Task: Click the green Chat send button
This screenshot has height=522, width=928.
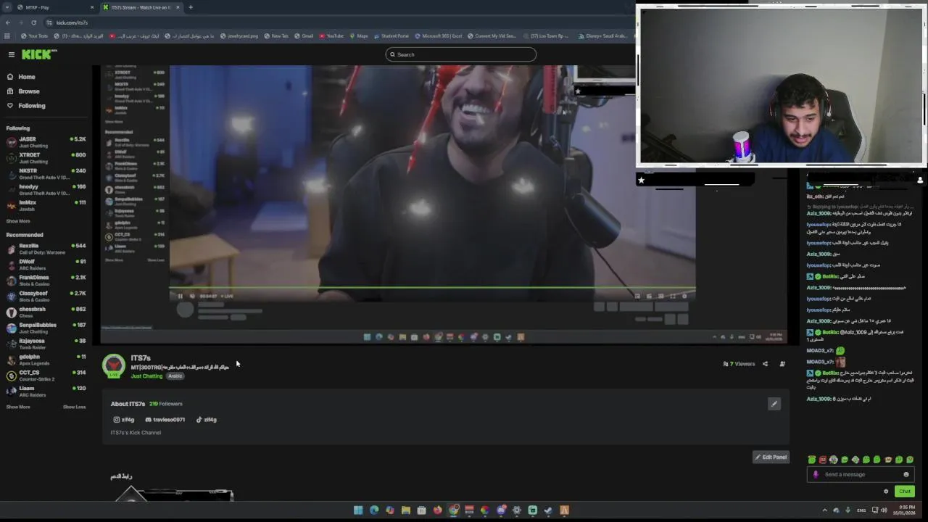Action: [x=905, y=492]
